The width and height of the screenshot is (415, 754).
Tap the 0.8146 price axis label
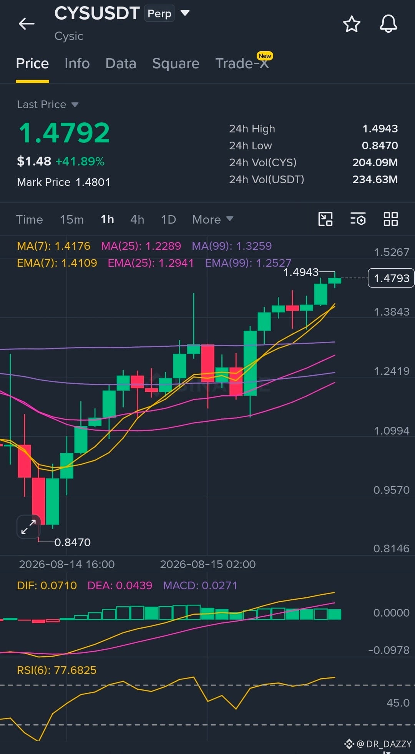[x=391, y=548]
